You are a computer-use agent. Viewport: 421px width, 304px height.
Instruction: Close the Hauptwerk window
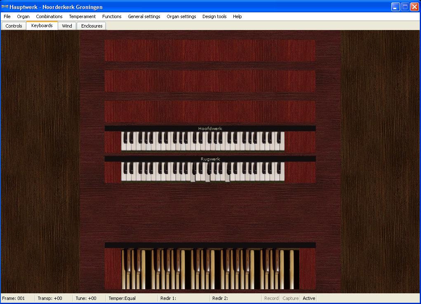(x=414, y=7)
